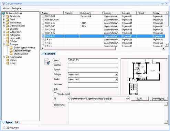Select the Offerter folder icon
This screenshot has height=131, width=170.
[7, 41]
